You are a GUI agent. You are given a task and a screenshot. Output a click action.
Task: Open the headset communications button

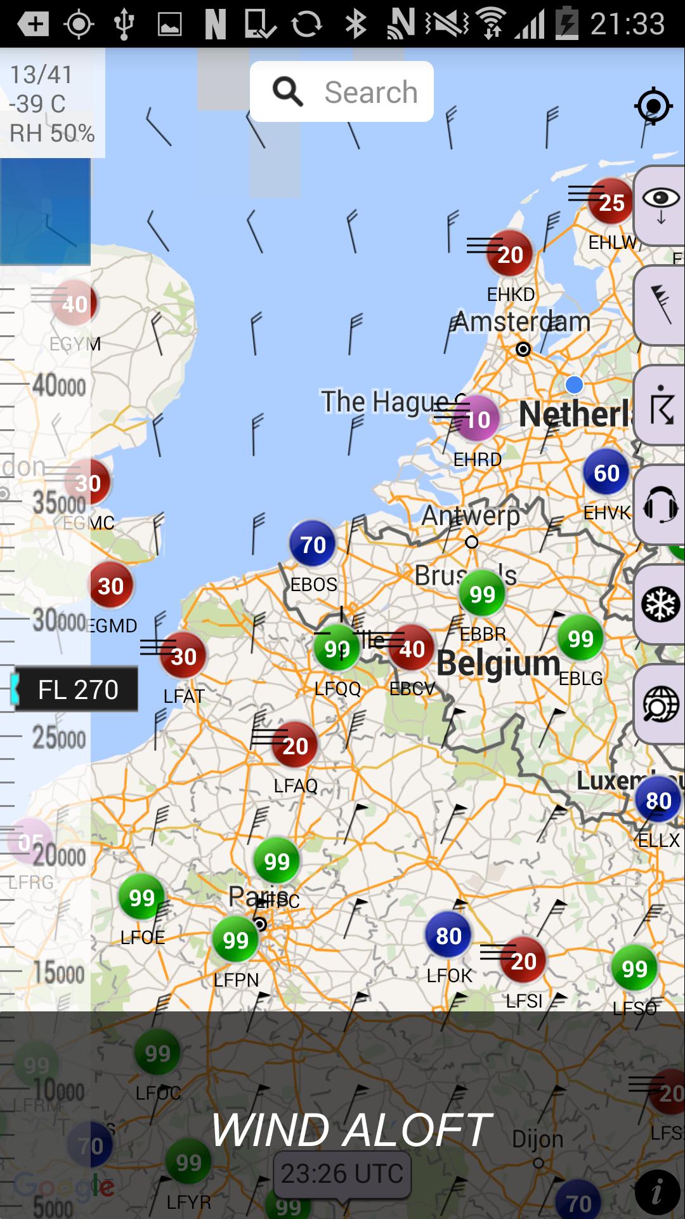[x=660, y=505]
